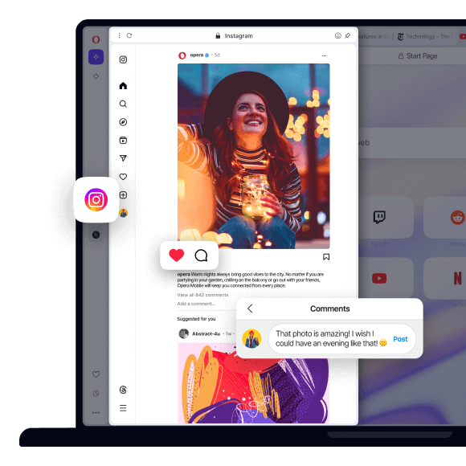The image size is (466, 466).
Task: Click the search the web box on Start Page
Action: 412,143
